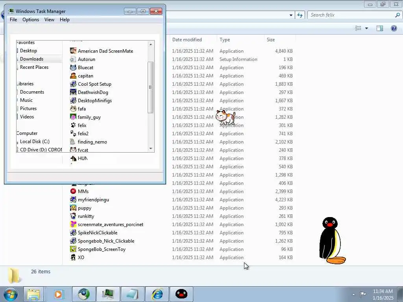The height and width of the screenshot is (302, 403).
Task: Open Recent Places in the navigation pane
Action: click(x=34, y=67)
